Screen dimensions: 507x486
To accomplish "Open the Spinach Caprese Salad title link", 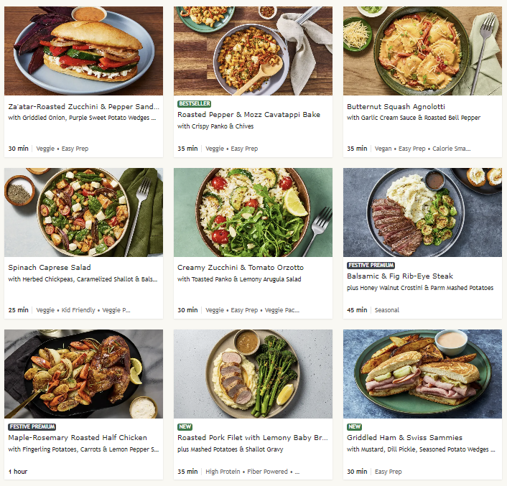I will click(x=50, y=268).
